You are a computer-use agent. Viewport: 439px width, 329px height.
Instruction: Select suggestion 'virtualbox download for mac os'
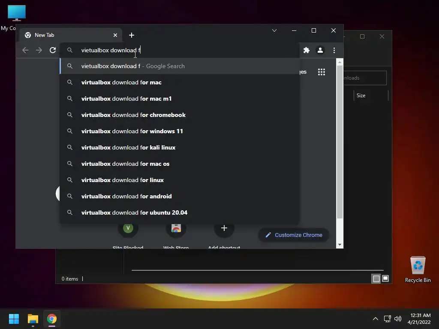[x=180, y=164]
